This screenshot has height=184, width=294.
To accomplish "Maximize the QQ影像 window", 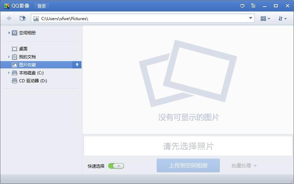I will pyautogui.click(x=276, y=6).
